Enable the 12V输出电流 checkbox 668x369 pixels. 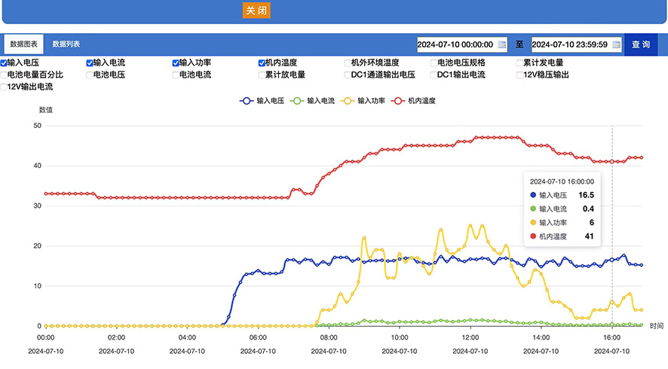tap(4, 87)
